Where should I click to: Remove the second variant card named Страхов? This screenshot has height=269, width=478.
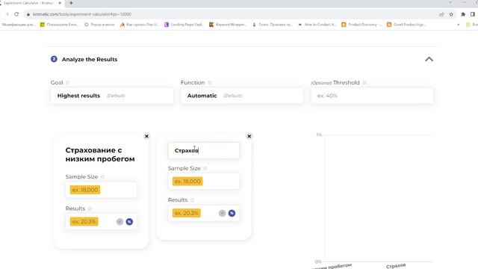pos(249,136)
